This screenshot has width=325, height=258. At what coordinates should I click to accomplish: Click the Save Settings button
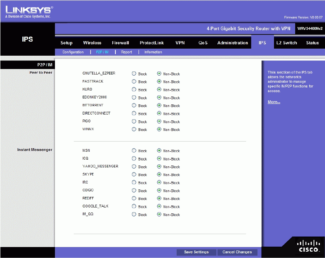[x=196, y=252]
